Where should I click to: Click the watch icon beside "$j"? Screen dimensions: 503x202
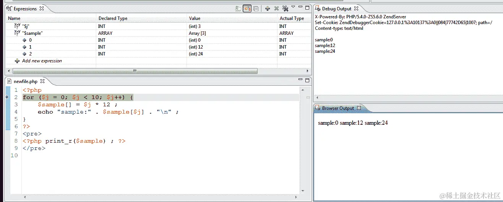[17, 26]
